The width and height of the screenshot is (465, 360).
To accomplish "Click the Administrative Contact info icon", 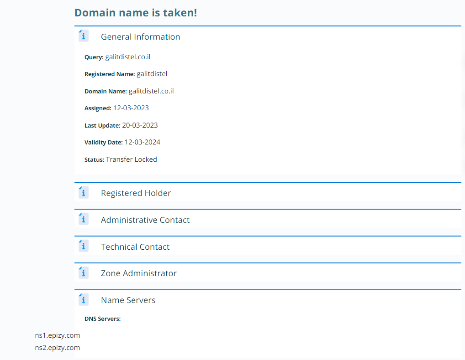I will pyautogui.click(x=83, y=219).
